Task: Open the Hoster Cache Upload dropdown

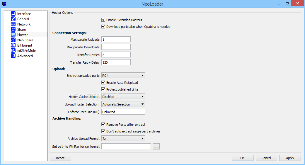Action: [123, 96]
